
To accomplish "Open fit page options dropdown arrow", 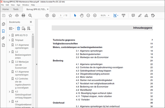I will coord(118,16).
